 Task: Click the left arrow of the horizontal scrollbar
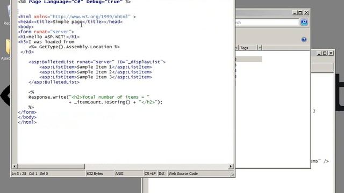(15, 166)
